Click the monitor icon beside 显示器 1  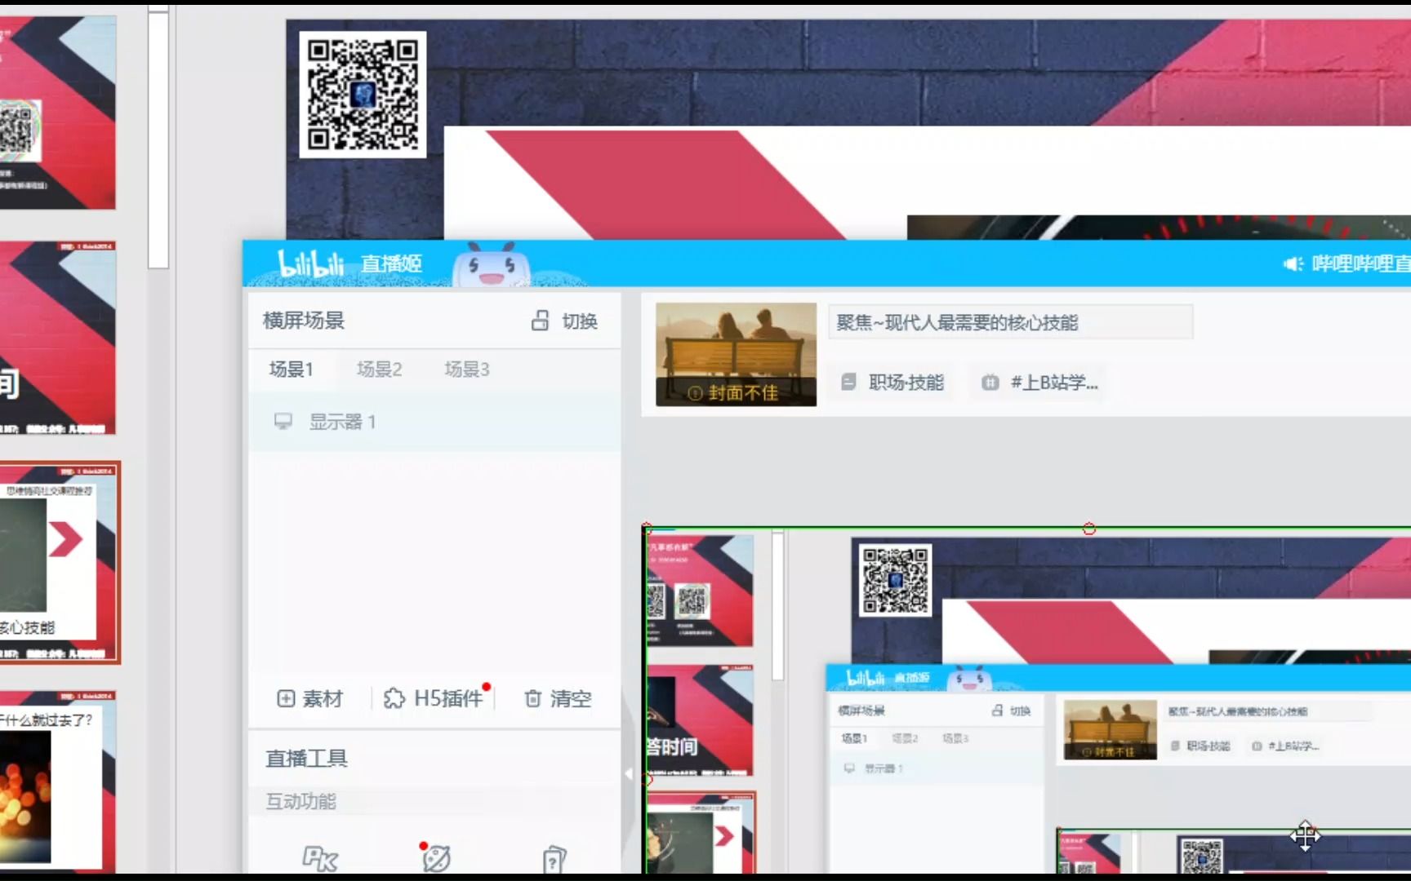click(283, 421)
